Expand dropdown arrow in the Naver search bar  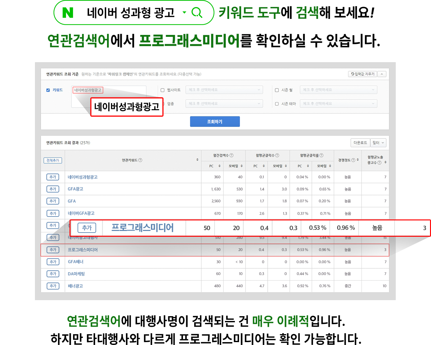(184, 12)
